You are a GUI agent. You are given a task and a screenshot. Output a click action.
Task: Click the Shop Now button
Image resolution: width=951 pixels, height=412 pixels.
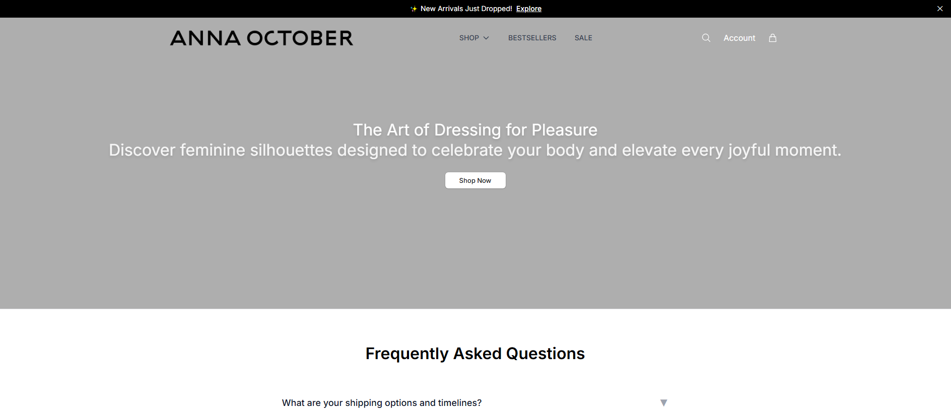[475, 180]
